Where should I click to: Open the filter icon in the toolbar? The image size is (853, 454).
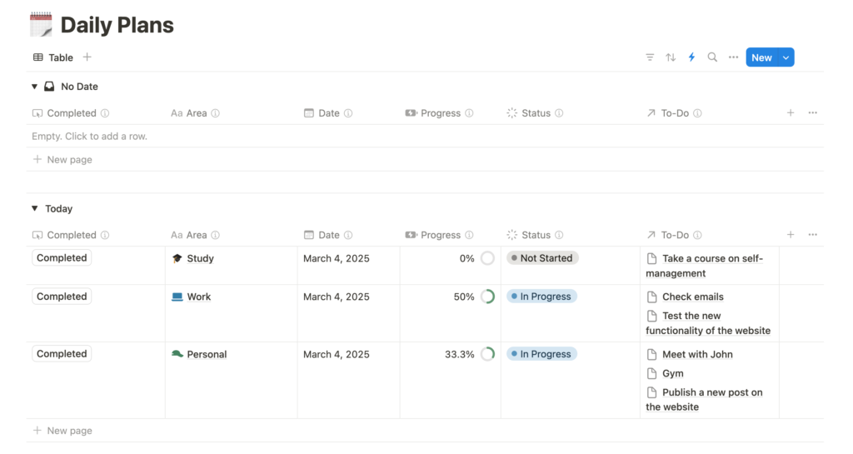650,57
